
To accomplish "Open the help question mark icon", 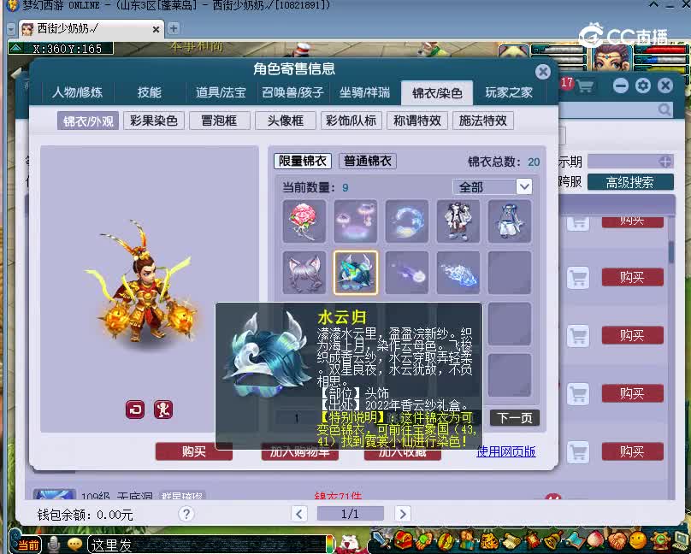I will point(186,514).
